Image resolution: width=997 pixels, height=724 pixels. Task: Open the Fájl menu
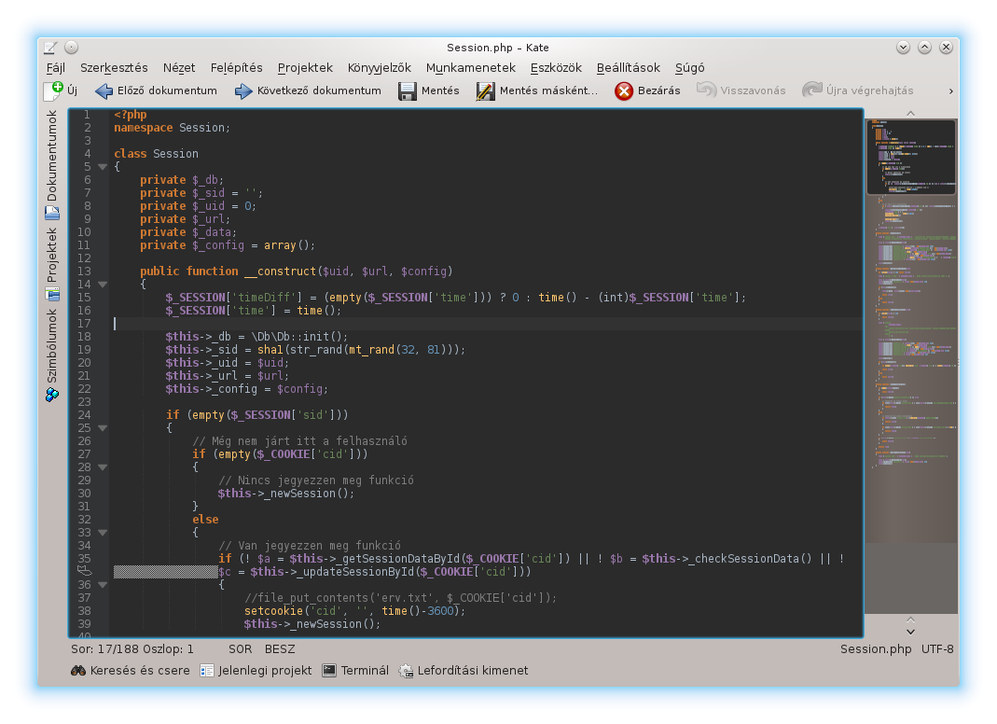coord(56,67)
